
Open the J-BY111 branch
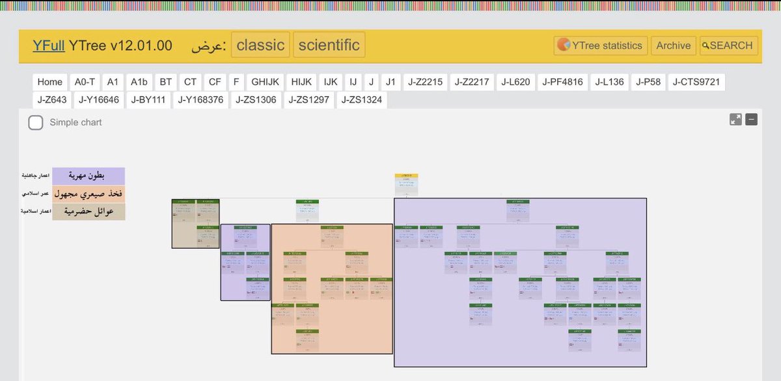tap(148, 100)
